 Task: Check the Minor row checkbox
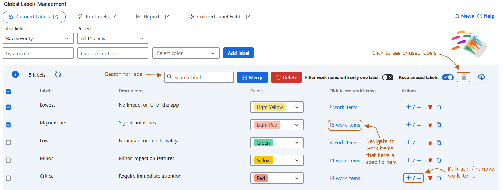click(9, 160)
